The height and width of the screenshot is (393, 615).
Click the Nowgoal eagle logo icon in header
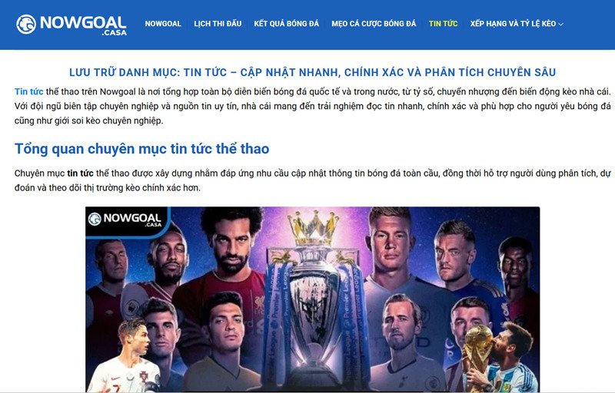point(26,25)
